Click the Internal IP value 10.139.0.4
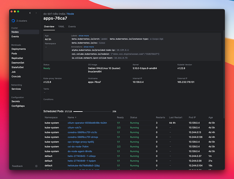This screenshot has width=234, height=179. click(138, 82)
